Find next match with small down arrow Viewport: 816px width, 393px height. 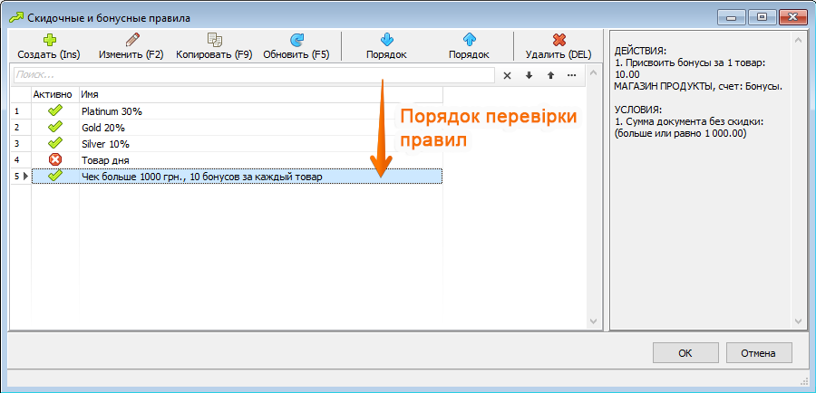(x=529, y=75)
